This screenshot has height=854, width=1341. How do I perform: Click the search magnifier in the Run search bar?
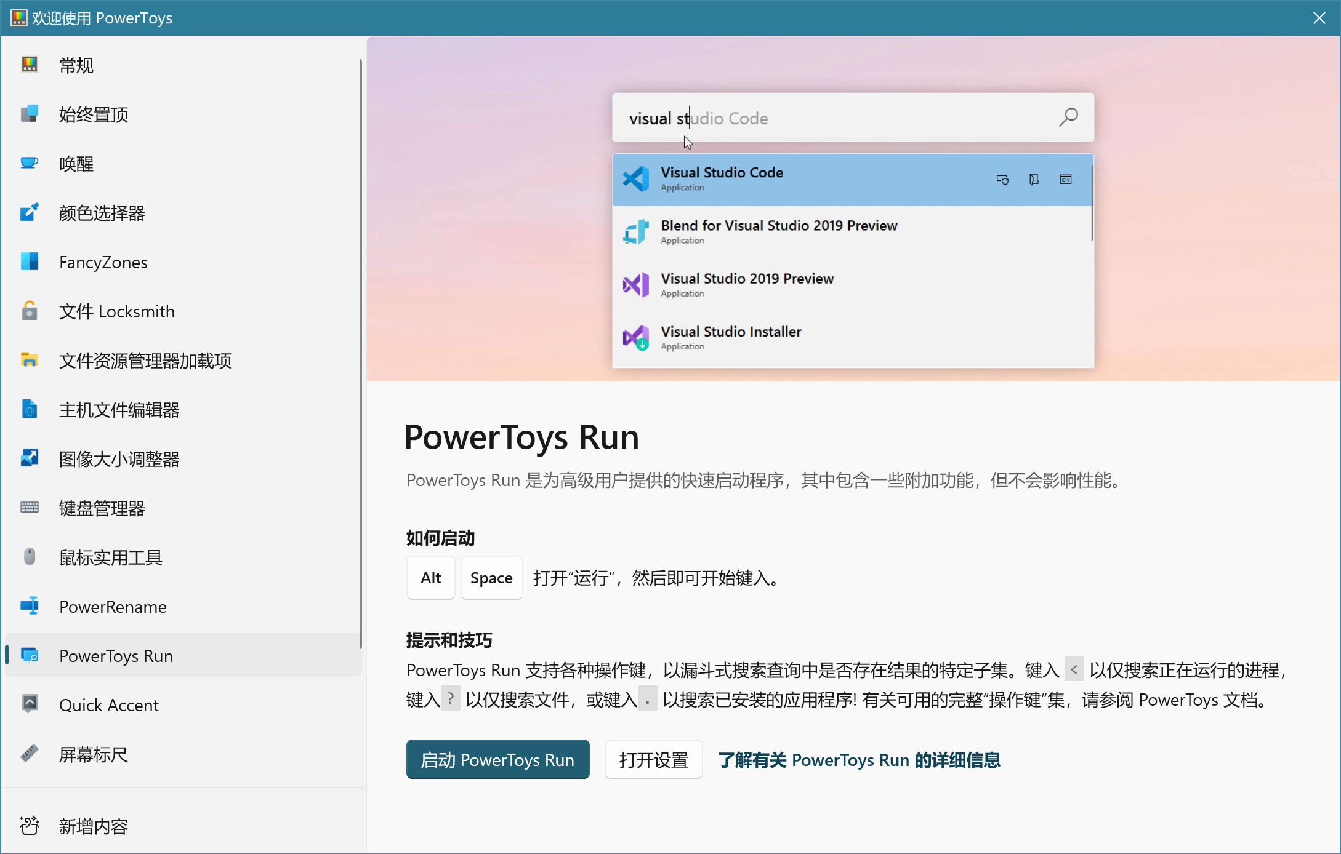1068,117
